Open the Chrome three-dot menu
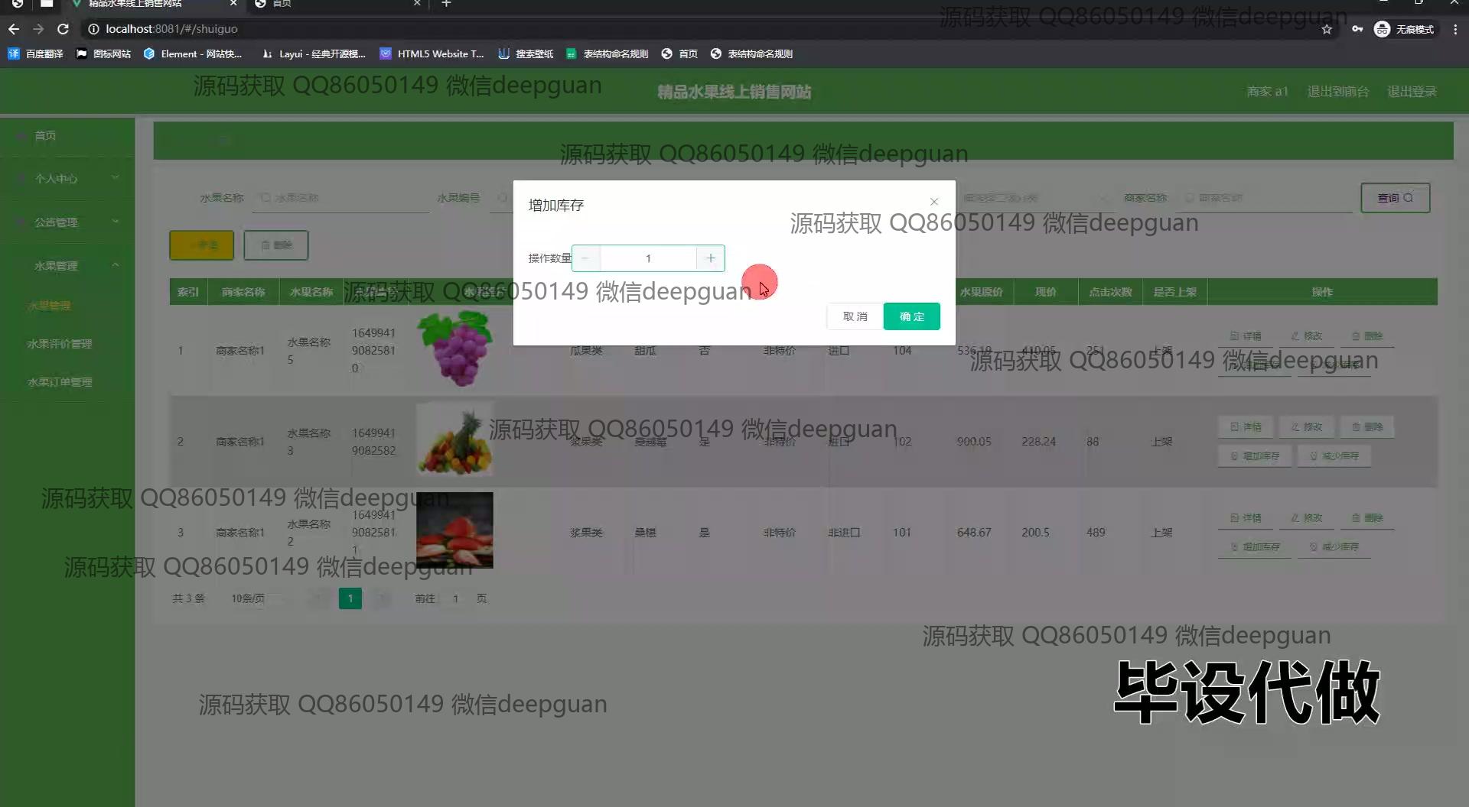This screenshot has width=1469, height=807. 1455,29
